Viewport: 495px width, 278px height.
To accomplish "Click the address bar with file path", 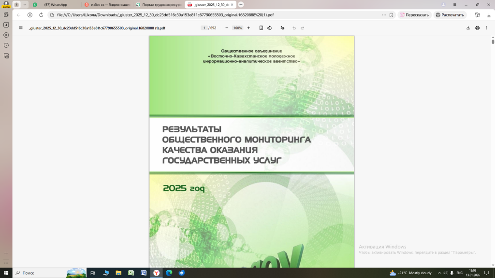I will click(213, 15).
